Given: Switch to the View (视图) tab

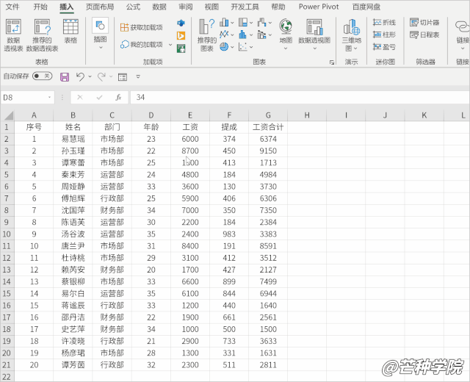Looking at the screenshot, I should (211, 7).
